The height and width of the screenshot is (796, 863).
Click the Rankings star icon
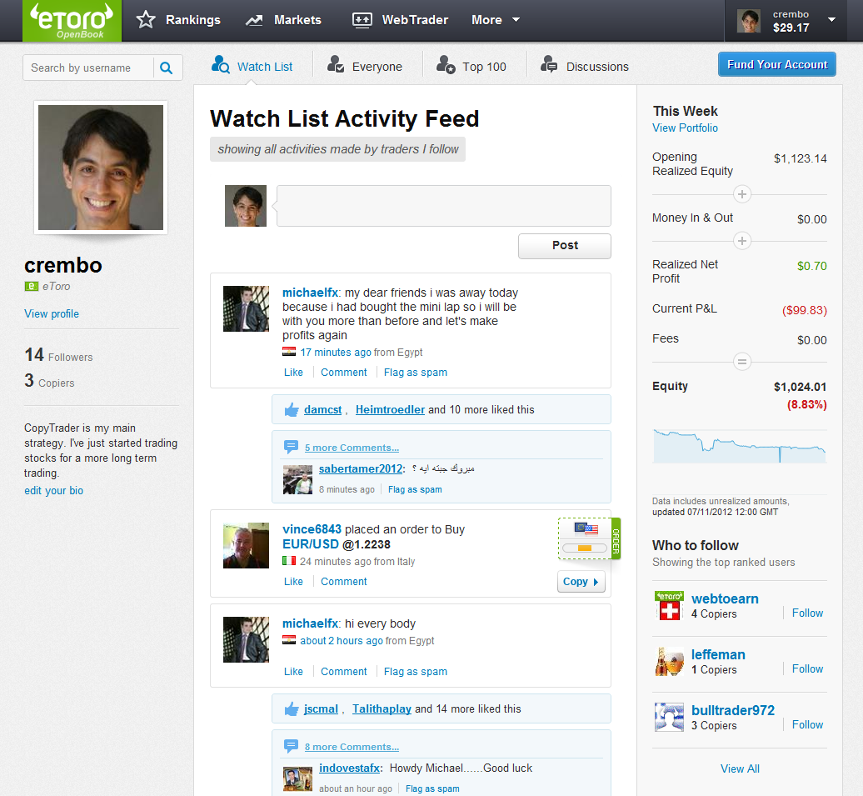(146, 20)
